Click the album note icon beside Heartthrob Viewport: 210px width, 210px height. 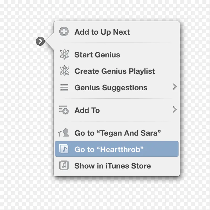[x=64, y=149]
